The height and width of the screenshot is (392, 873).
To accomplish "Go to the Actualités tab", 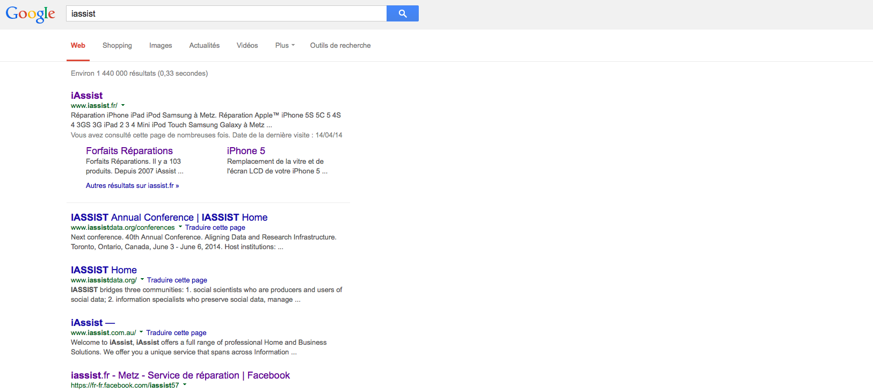I will point(205,46).
